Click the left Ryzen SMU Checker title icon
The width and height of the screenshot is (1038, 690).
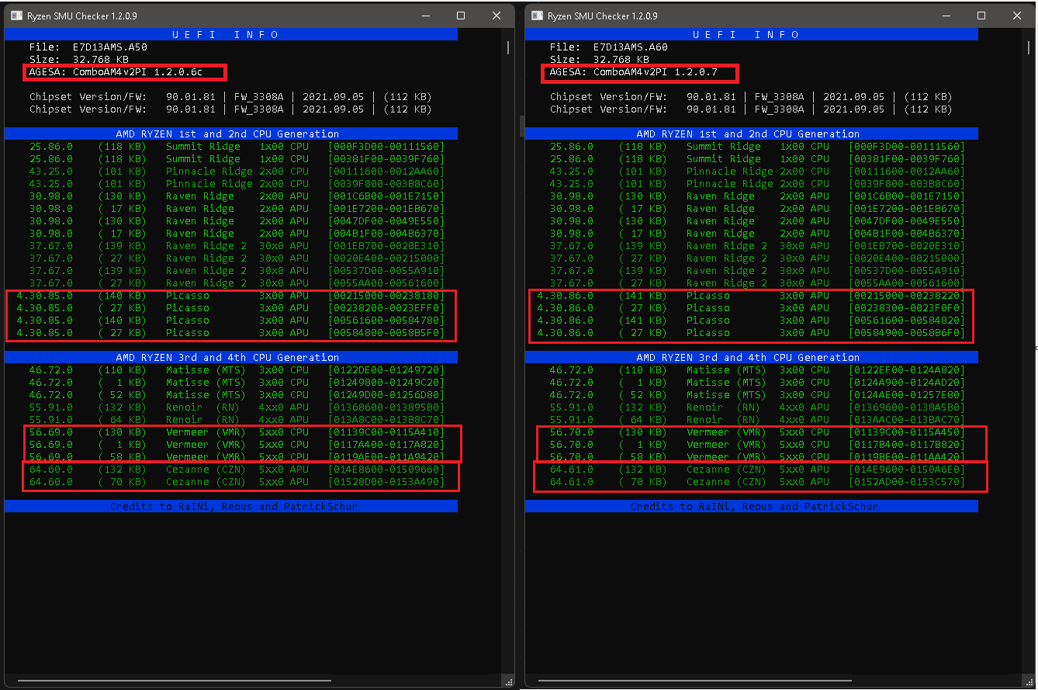16,16
